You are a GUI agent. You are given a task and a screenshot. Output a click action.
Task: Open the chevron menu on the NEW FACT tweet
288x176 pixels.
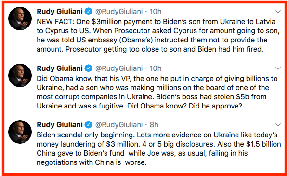(x=278, y=12)
